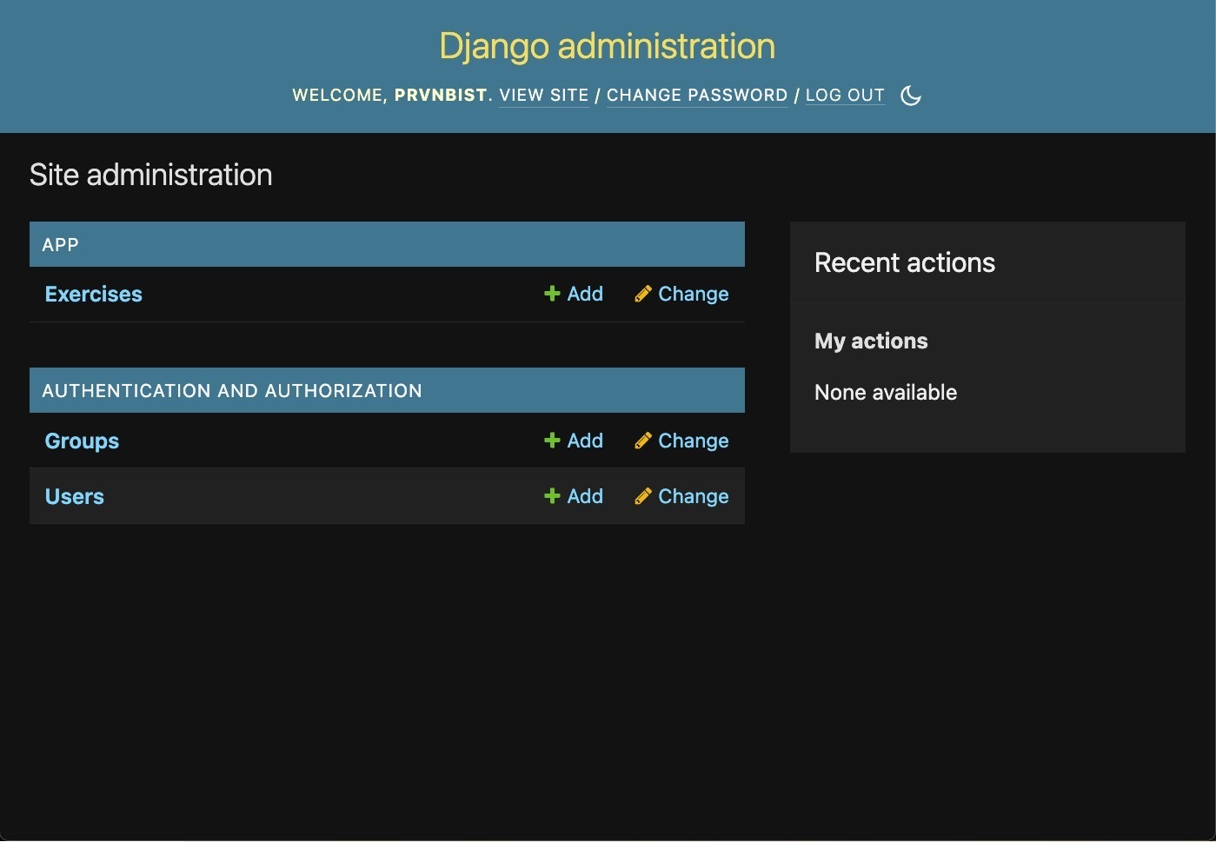Screen dimensions: 1216x842
Task: Click the pencil icon in the Users row
Action: 643,496
